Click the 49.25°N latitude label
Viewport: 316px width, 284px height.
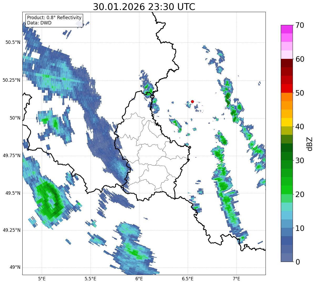[12, 230]
